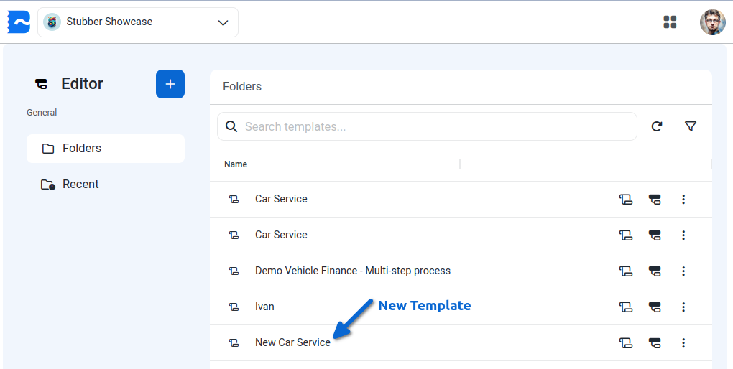Click the editor icon in Demo Vehicle Finance row
The height and width of the screenshot is (369, 733).
coord(655,271)
